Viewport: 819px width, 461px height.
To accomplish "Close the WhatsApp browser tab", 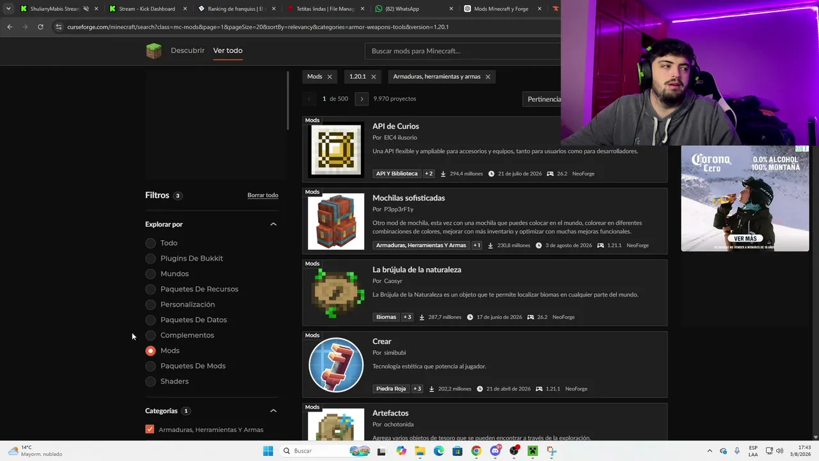I will 451,9.
